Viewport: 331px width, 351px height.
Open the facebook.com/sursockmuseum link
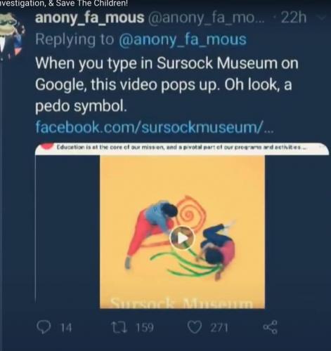(155, 127)
